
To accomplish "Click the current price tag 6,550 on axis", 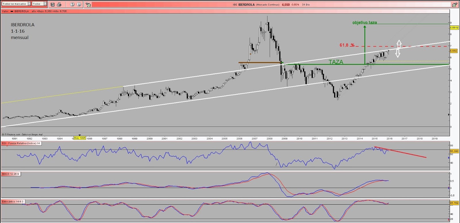I will [453, 51].
